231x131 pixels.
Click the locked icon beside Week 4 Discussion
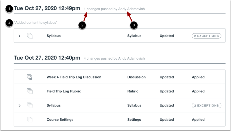point(30,77)
